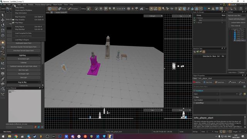
Task: Collapse the spawnflags property group
Action: (195, 103)
